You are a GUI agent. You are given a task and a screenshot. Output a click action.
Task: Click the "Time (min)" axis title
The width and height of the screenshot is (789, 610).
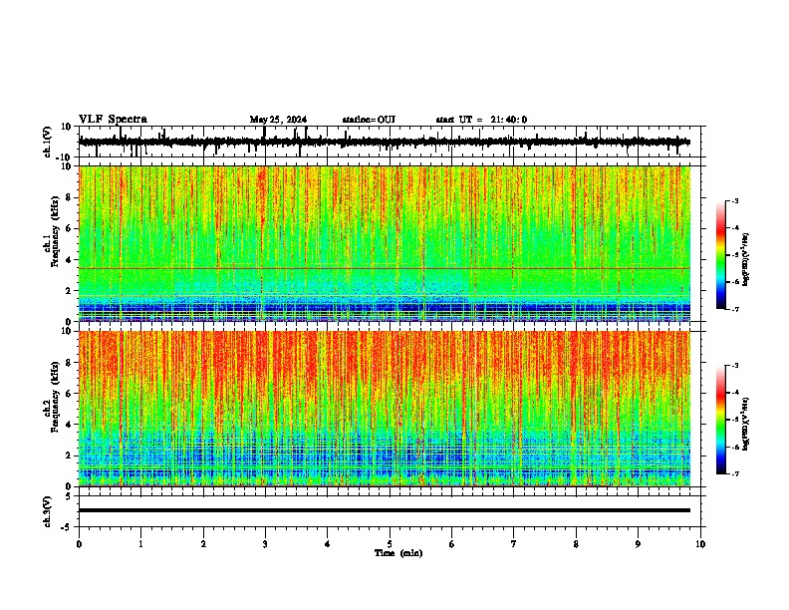coord(398,553)
